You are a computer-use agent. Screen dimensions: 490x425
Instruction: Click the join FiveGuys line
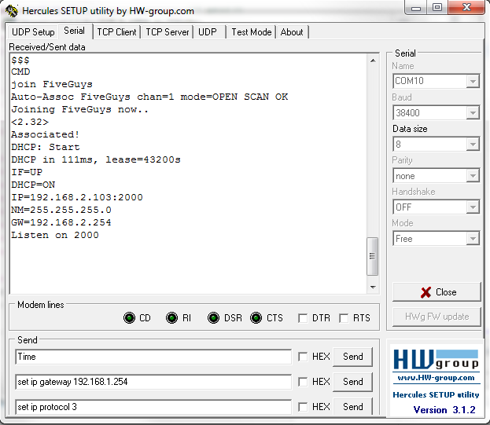[x=52, y=84]
